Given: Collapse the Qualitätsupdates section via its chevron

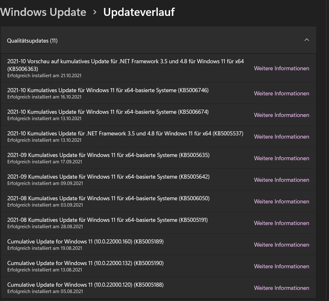Looking at the screenshot, I should coord(306,40).
